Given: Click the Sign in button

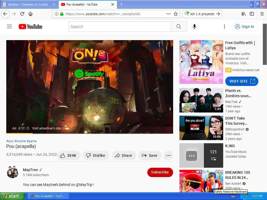Looking at the screenshot, I should pyautogui.click(x=245, y=27).
